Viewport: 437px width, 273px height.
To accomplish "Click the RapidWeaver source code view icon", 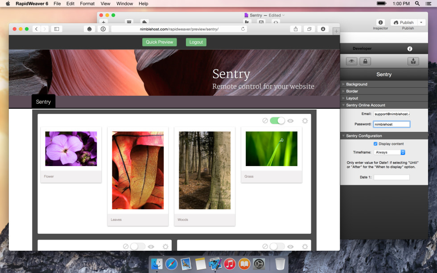I will pos(276,22).
